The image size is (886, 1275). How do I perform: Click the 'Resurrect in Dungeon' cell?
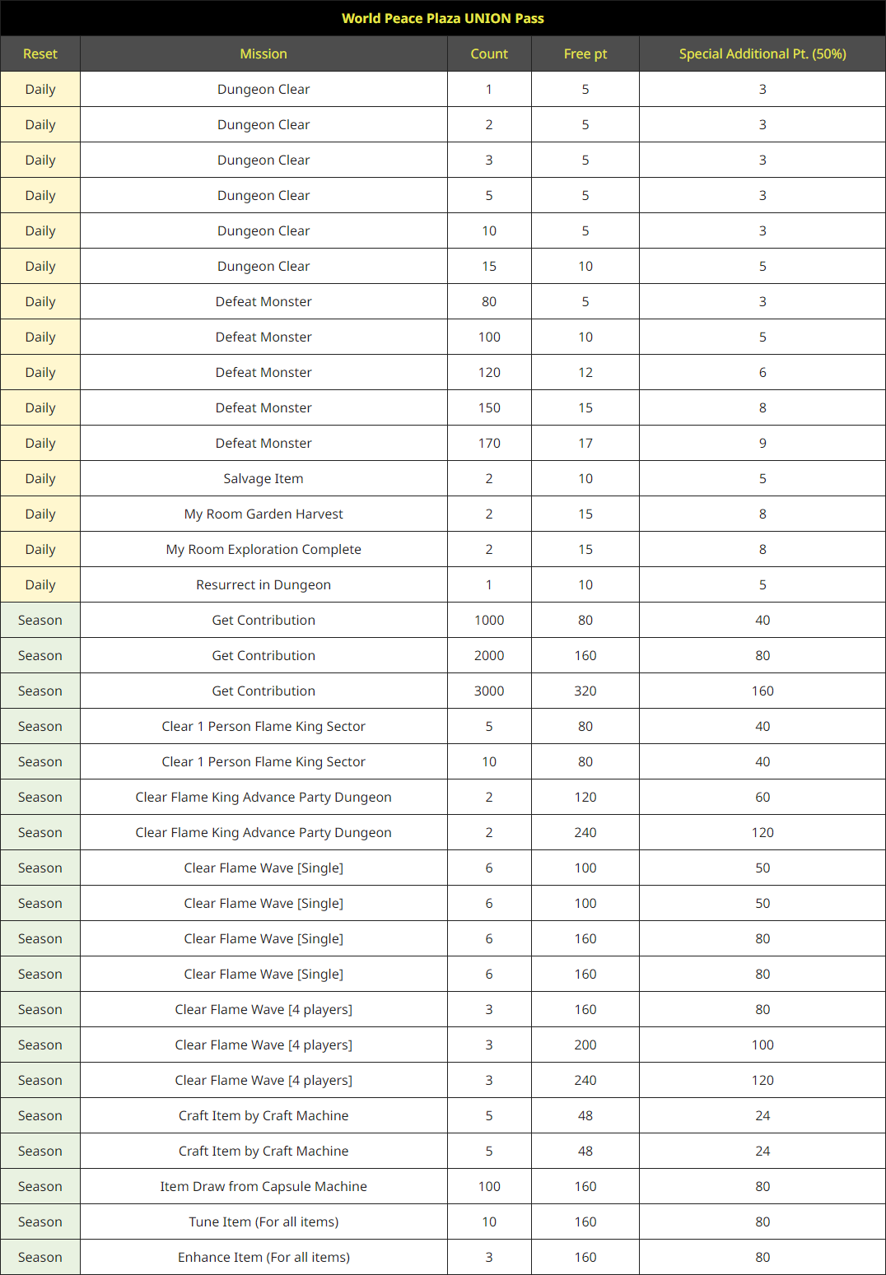coord(263,584)
